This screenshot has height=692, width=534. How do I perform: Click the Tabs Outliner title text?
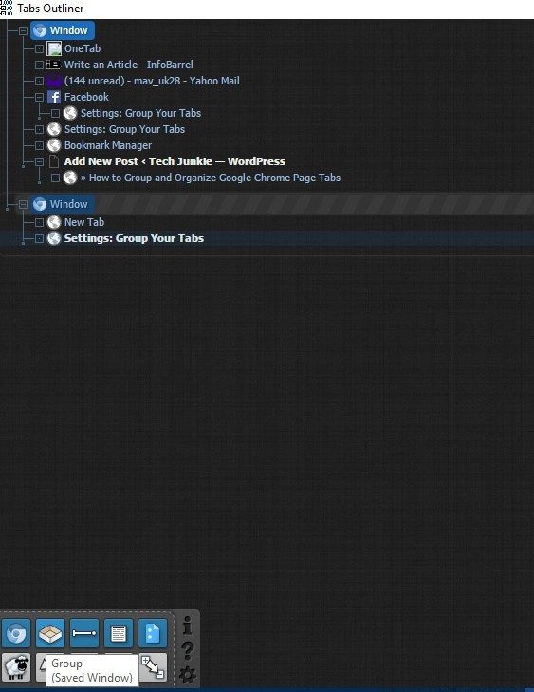(x=50, y=9)
